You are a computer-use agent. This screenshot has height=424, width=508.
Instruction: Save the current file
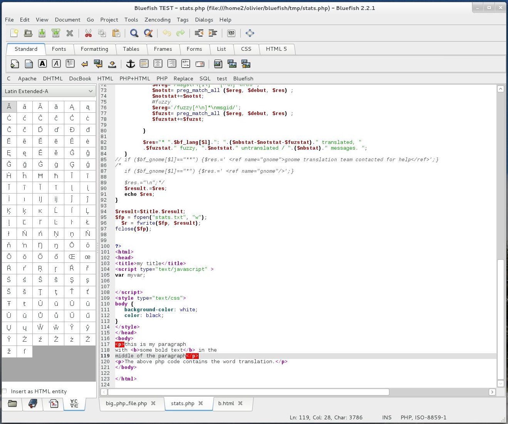(42, 33)
